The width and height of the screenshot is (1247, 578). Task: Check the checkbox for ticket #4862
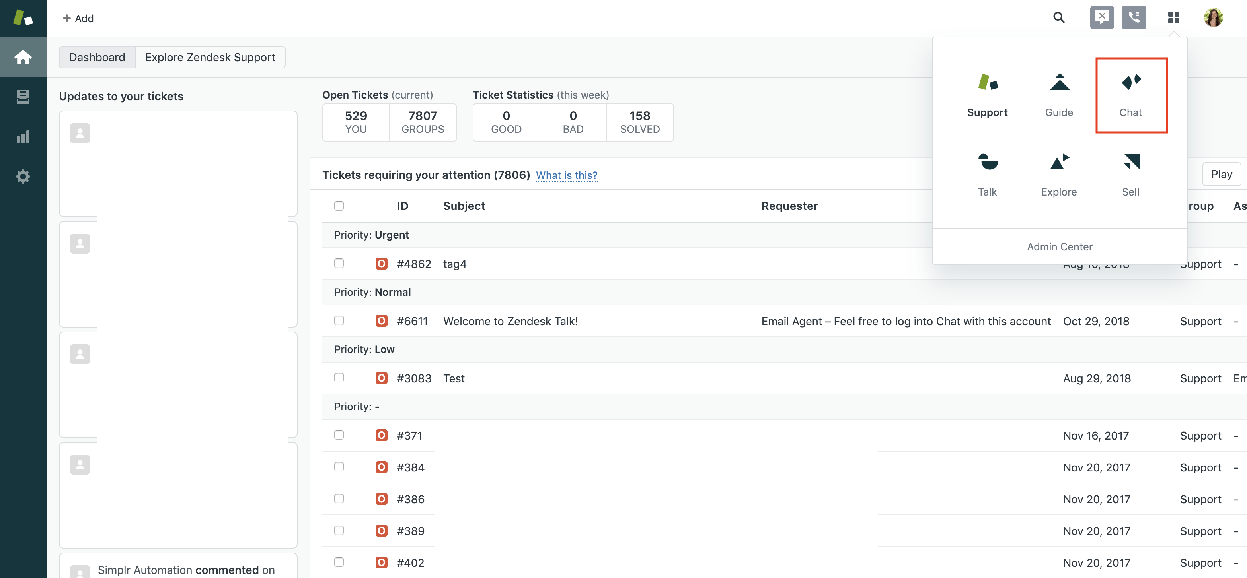339,263
